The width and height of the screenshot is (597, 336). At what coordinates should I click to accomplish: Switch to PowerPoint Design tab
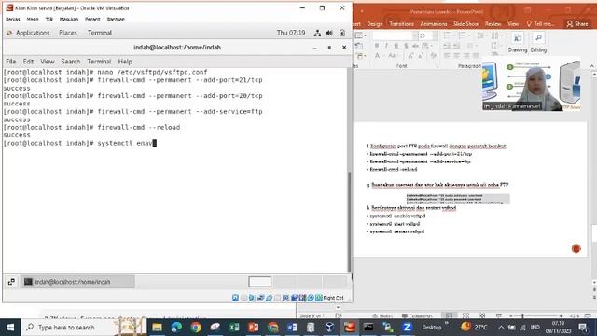point(375,24)
